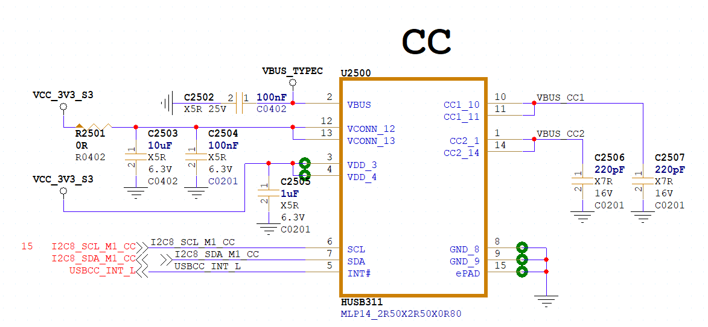
Task: Select the MLP14 footprint text below chip
Action: [401, 314]
